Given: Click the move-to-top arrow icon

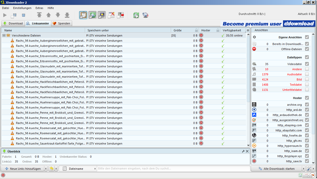Looking at the screenshot, I should [x=39, y=15].
